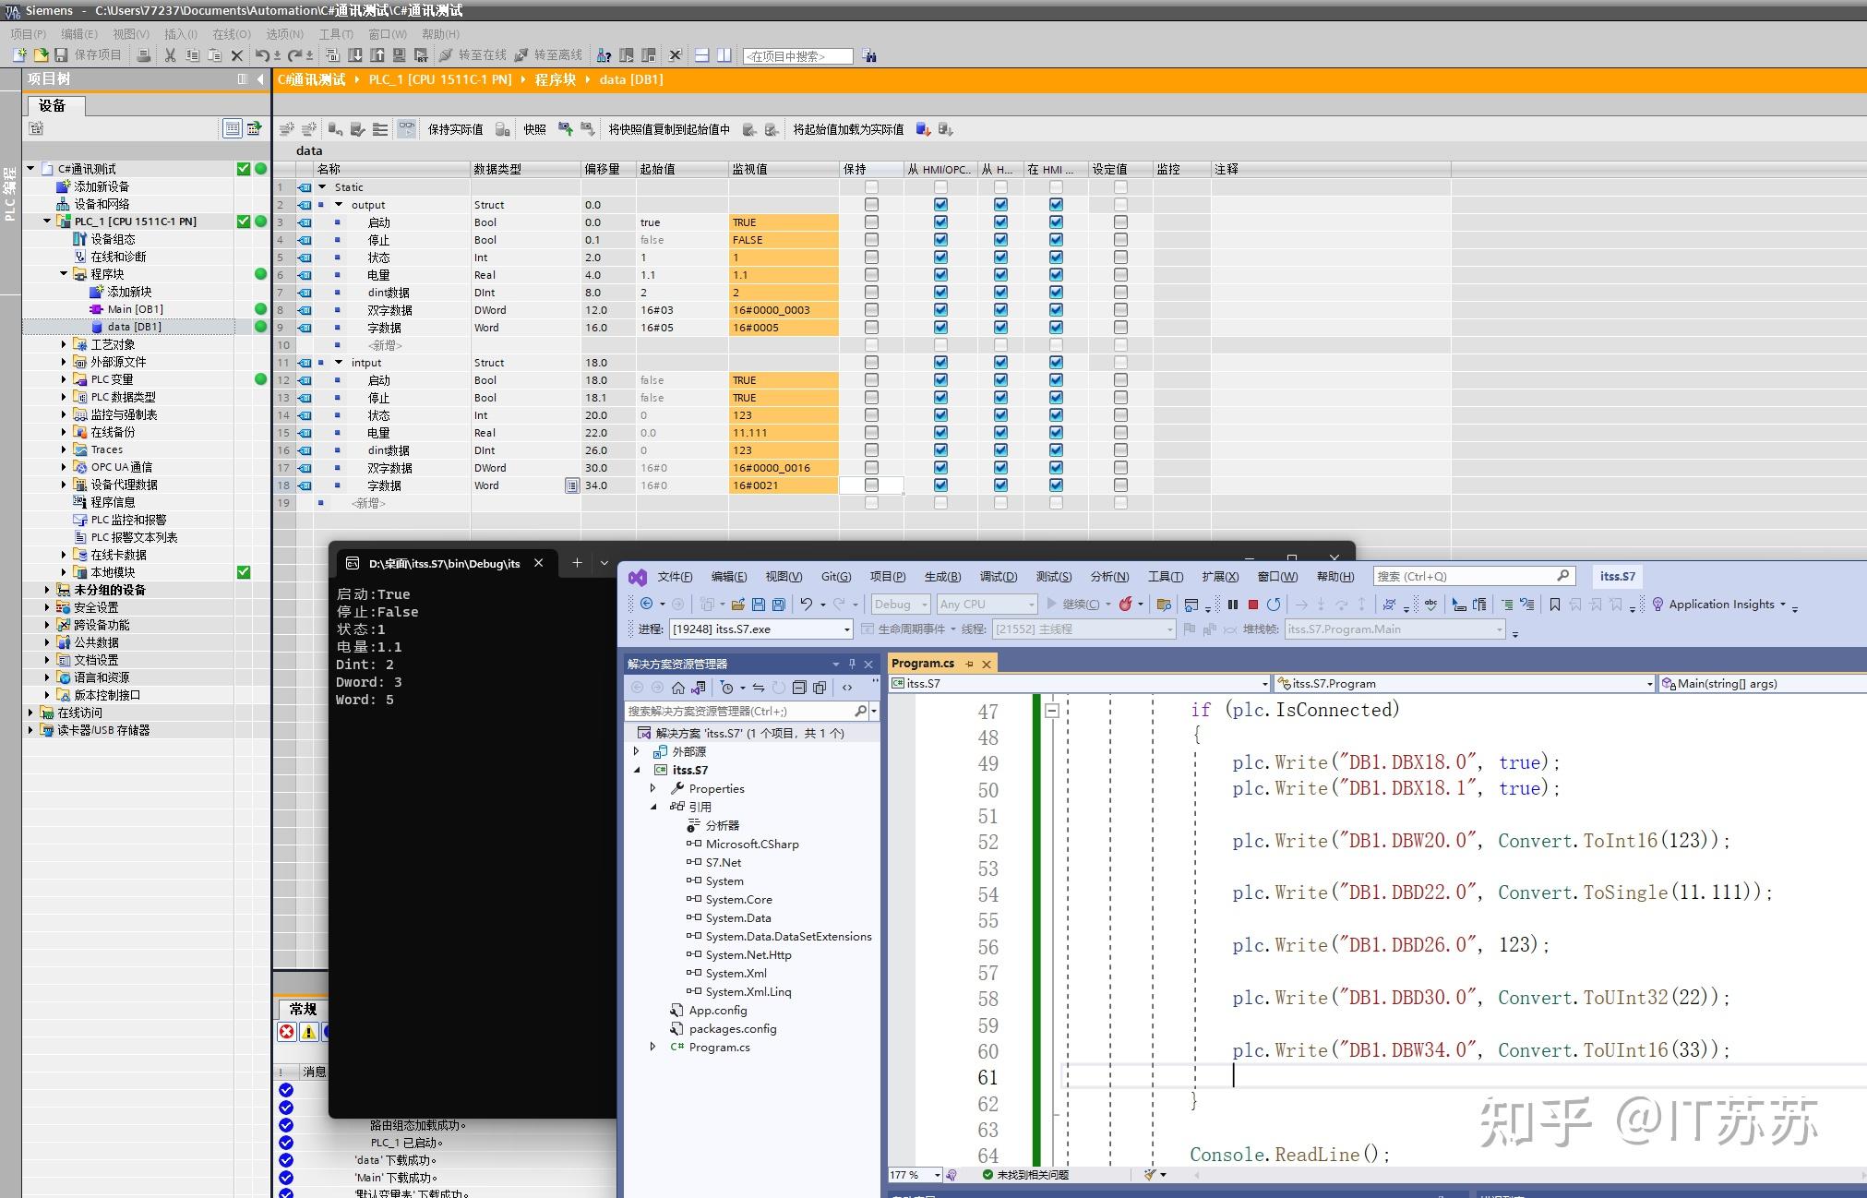Click the accessible devices icon in TIA toolbar
The width and height of the screenshot is (1867, 1198).
[604, 55]
